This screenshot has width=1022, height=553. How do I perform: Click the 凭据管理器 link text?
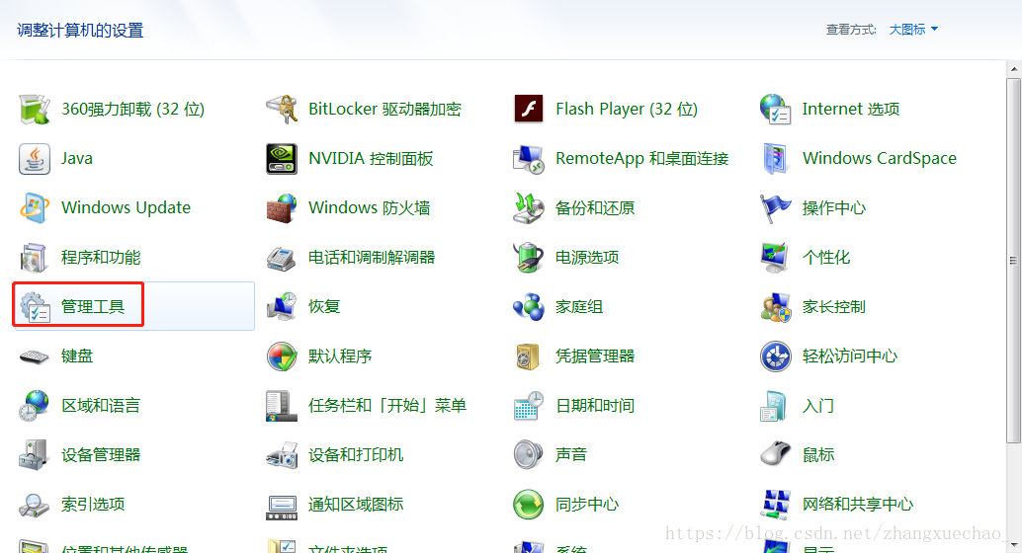coord(595,356)
